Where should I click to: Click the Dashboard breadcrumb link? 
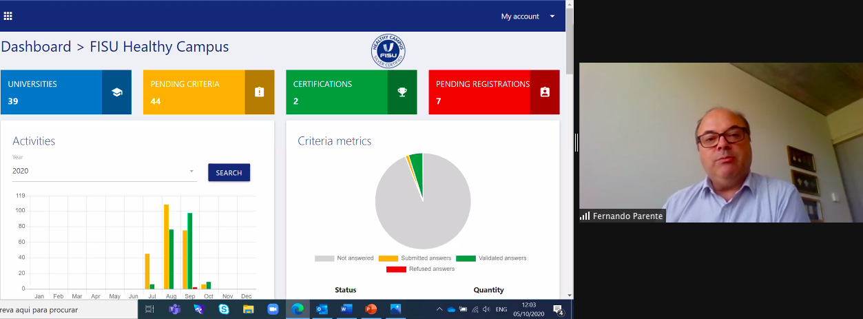36,47
